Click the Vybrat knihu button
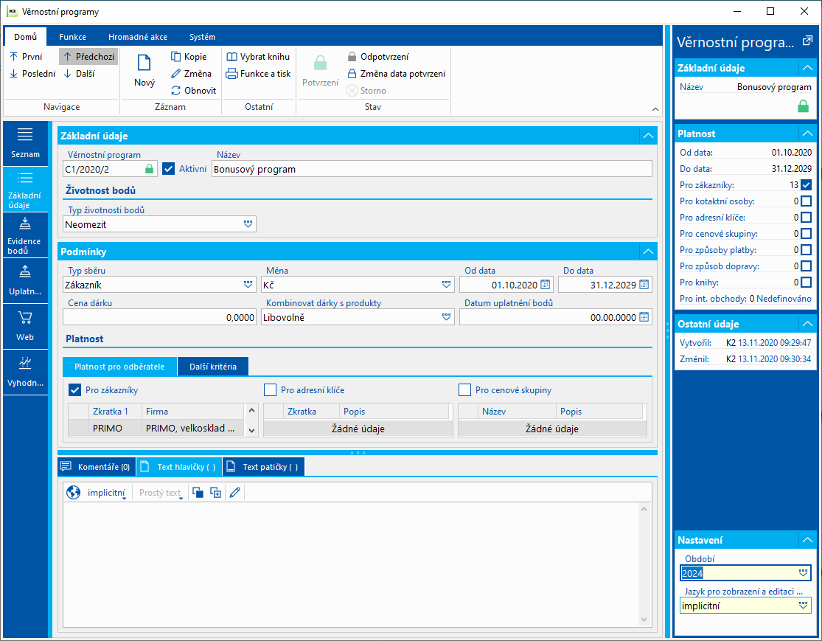The width and height of the screenshot is (822, 641). (258, 57)
